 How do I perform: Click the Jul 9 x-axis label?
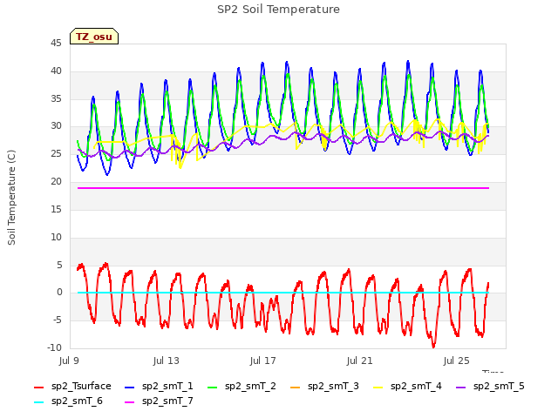point(69,361)
